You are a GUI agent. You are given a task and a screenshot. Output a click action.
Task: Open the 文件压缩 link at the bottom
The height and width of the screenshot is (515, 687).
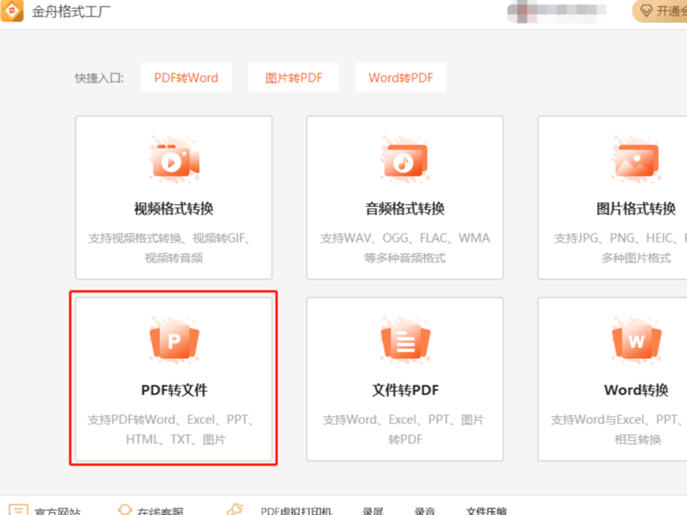[486, 511]
